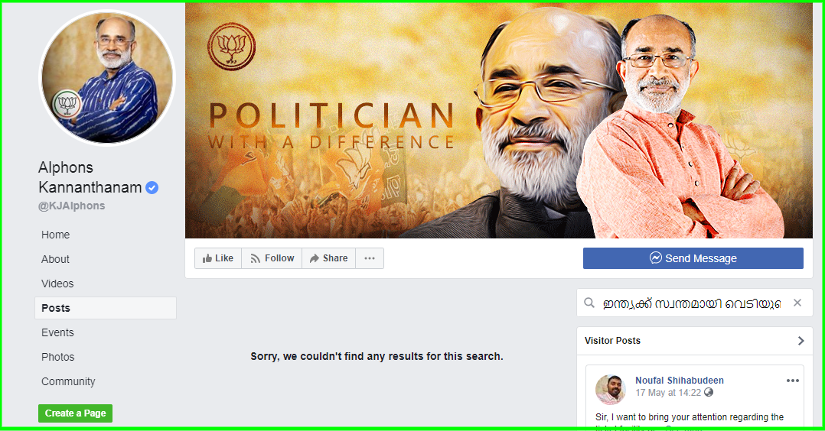Open the page's circular profile picture
825x431 pixels.
click(x=107, y=78)
